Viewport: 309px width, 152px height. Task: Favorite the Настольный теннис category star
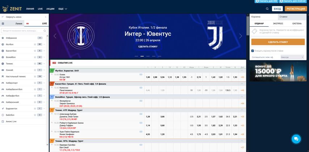click(35, 76)
